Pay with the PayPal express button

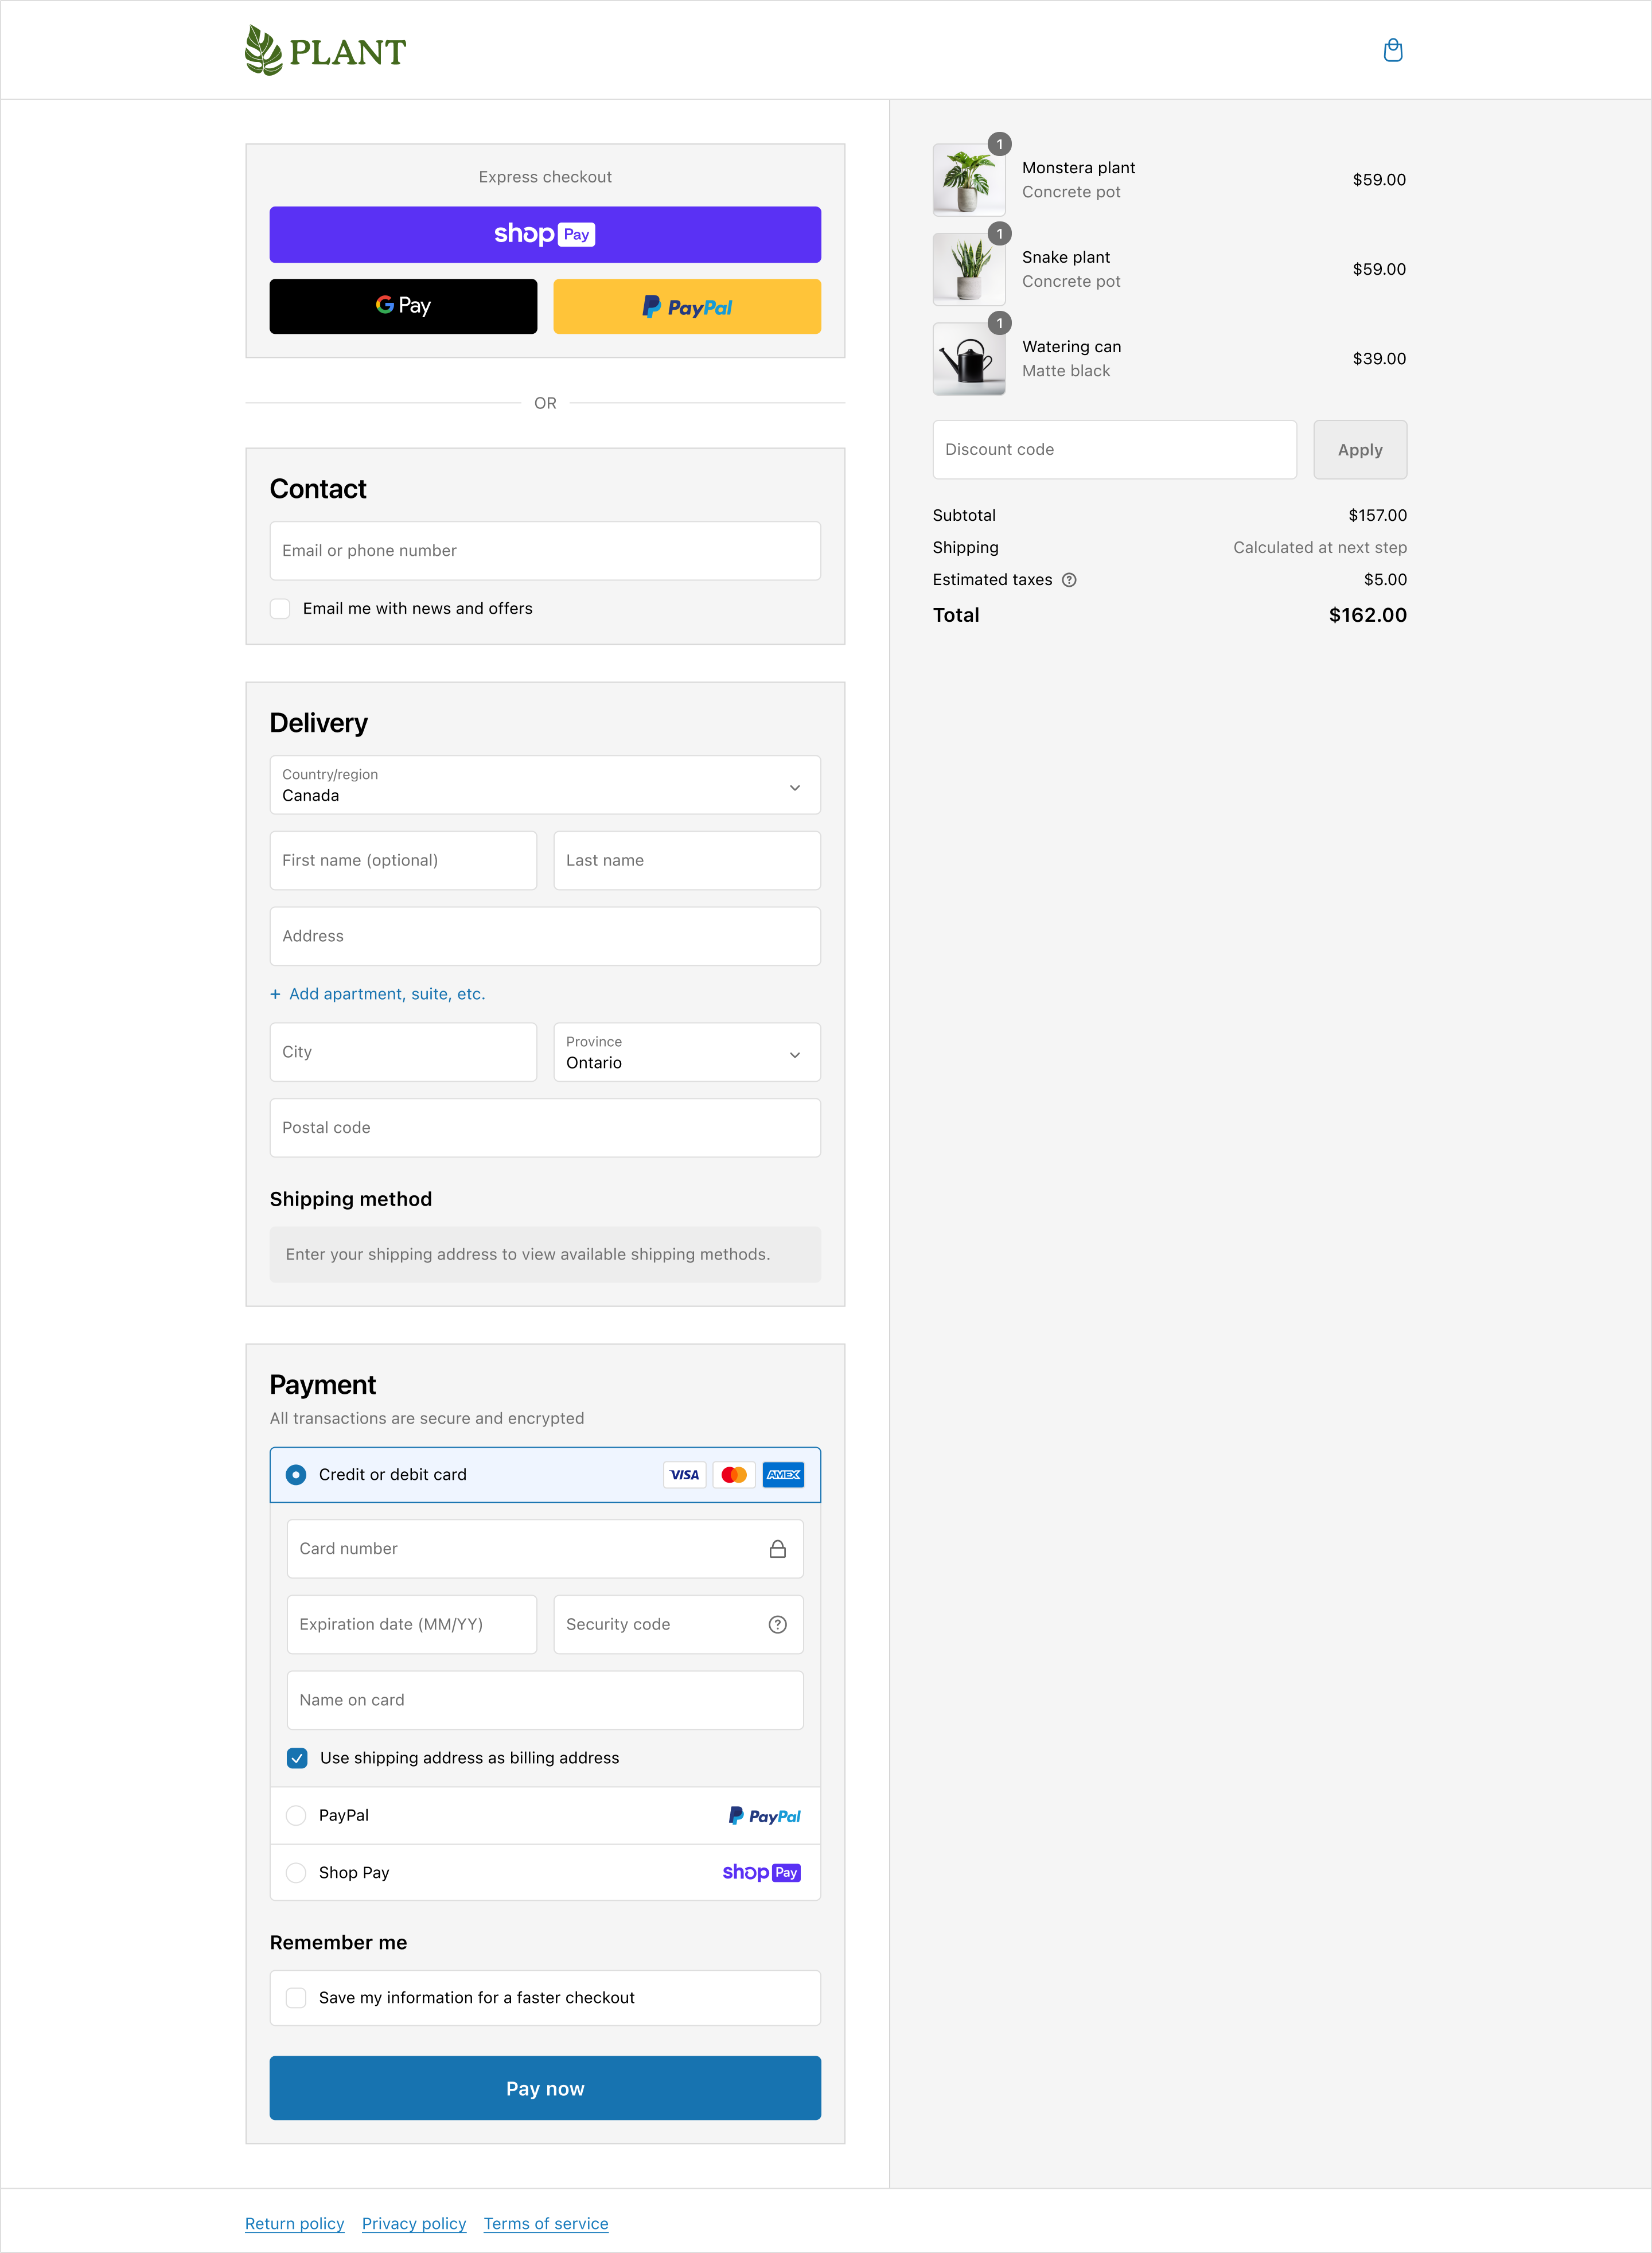coord(687,306)
